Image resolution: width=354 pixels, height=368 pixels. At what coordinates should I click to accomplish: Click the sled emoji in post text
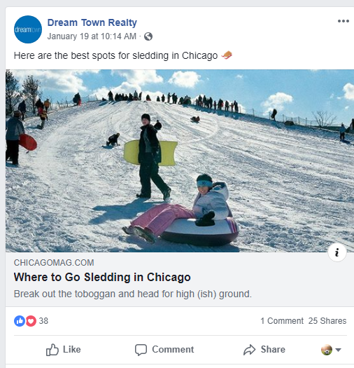coord(227,55)
